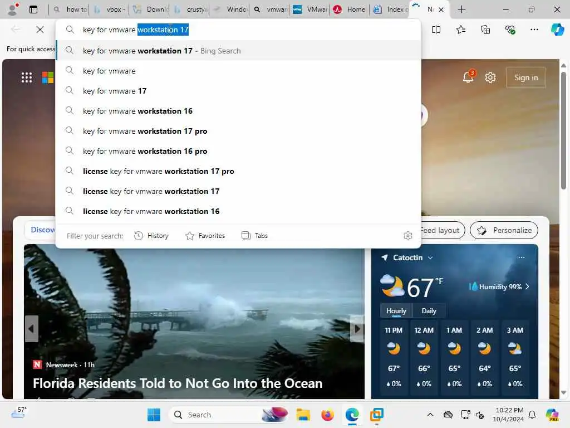
Task: Stop loading the page with the X button
Action: click(40, 30)
